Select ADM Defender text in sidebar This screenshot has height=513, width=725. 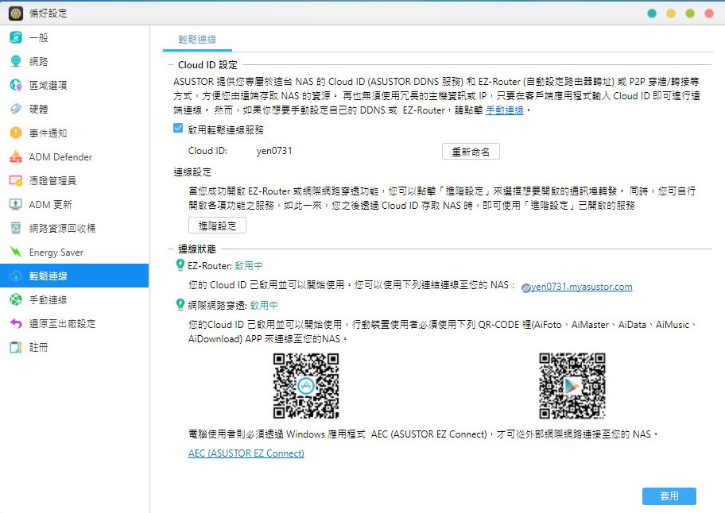tap(60, 157)
